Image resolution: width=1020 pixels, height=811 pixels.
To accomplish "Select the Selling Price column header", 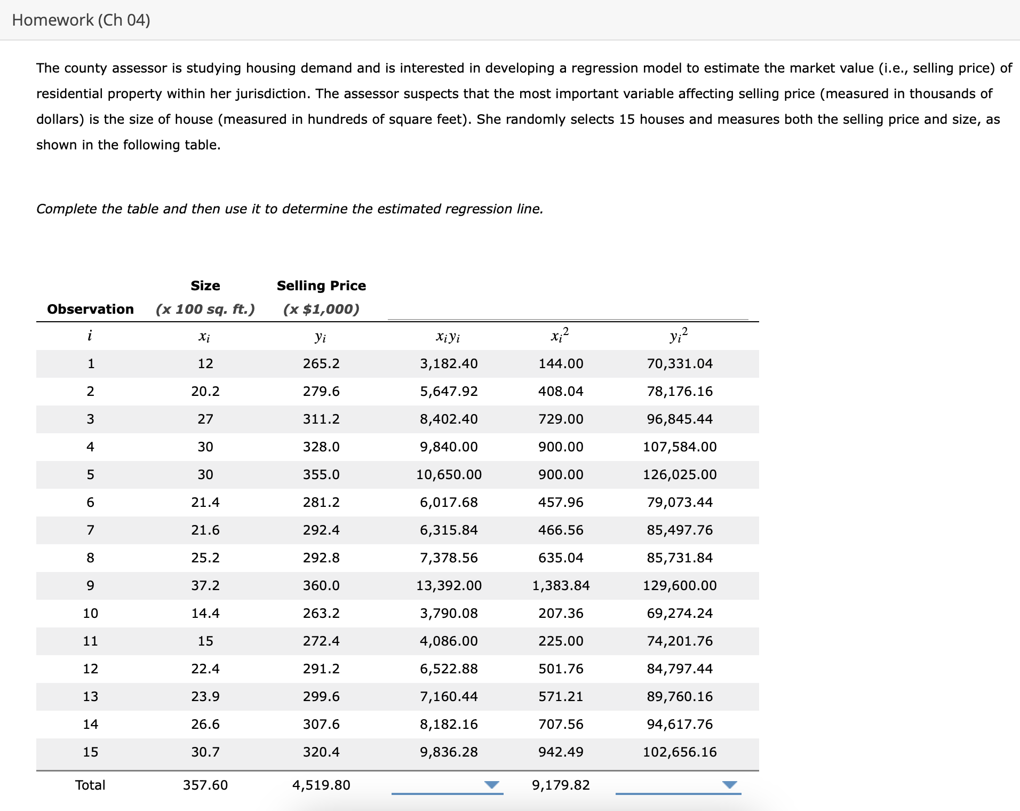I will pyautogui.click(x=321, y=285).
